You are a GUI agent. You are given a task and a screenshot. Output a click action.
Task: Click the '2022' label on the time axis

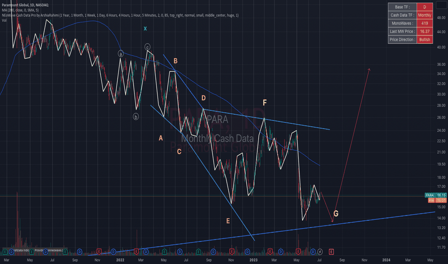coord(120,260)
